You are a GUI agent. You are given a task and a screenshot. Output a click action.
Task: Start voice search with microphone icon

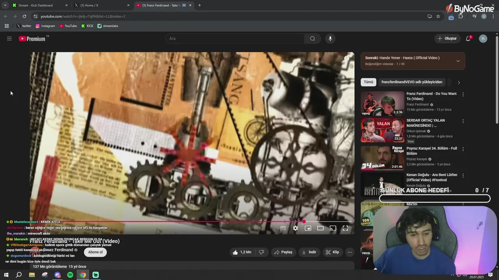(x=330, y=38)
